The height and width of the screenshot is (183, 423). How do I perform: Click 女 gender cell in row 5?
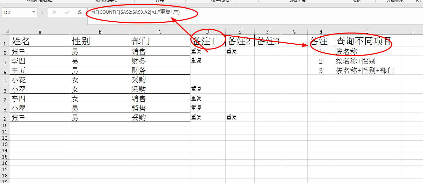(x=100, y=80)
